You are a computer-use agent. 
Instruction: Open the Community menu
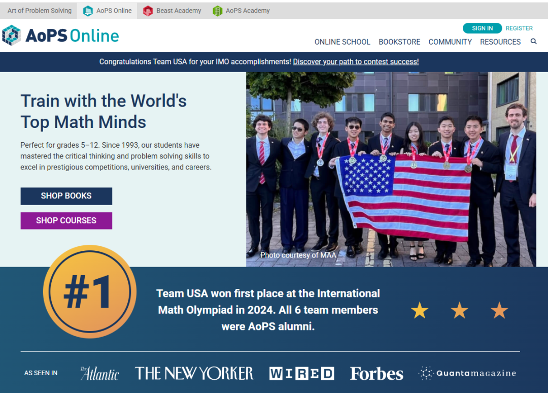(x=450, y=42)
